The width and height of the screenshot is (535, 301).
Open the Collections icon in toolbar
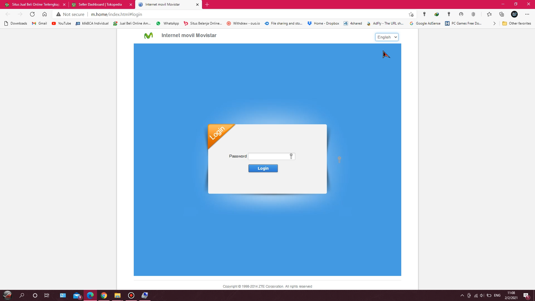click(x=502, y=14)
